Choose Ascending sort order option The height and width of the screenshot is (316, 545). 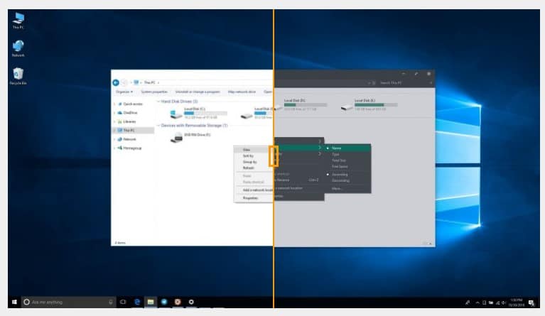pyautogui.click(x=340, y=174)
